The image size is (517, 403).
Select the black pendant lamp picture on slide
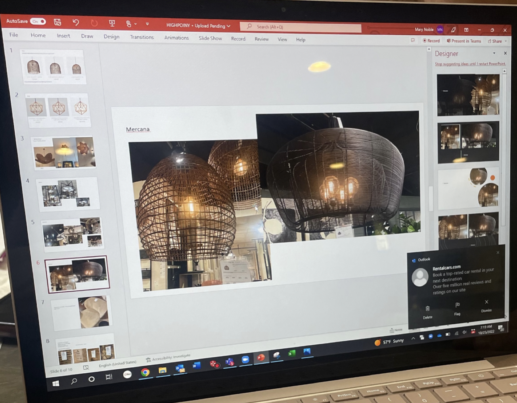coord(338,177)
